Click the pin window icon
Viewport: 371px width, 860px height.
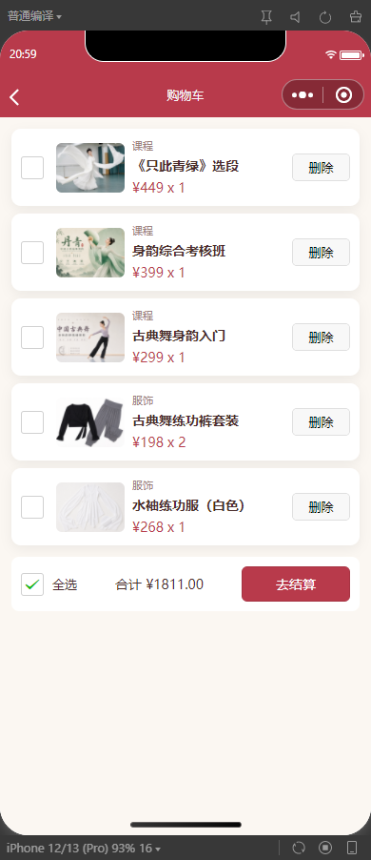pyautogui.click(x=266, y=17)
